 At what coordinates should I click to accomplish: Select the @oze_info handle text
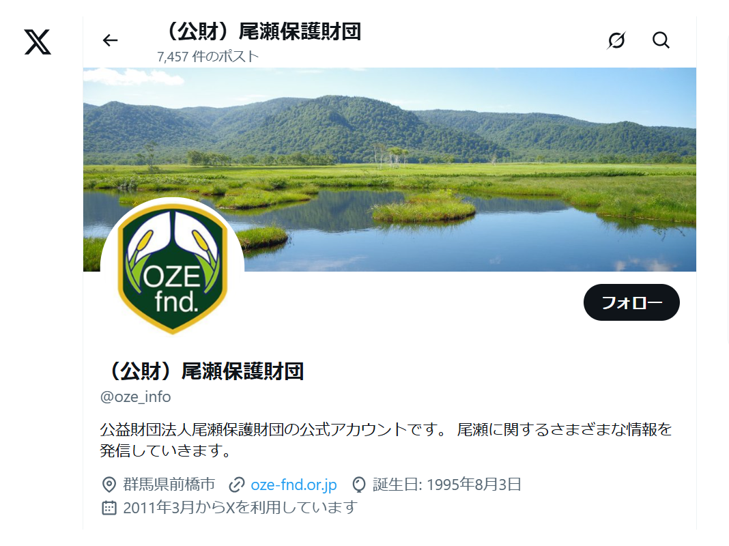click(x=136, y=397)
